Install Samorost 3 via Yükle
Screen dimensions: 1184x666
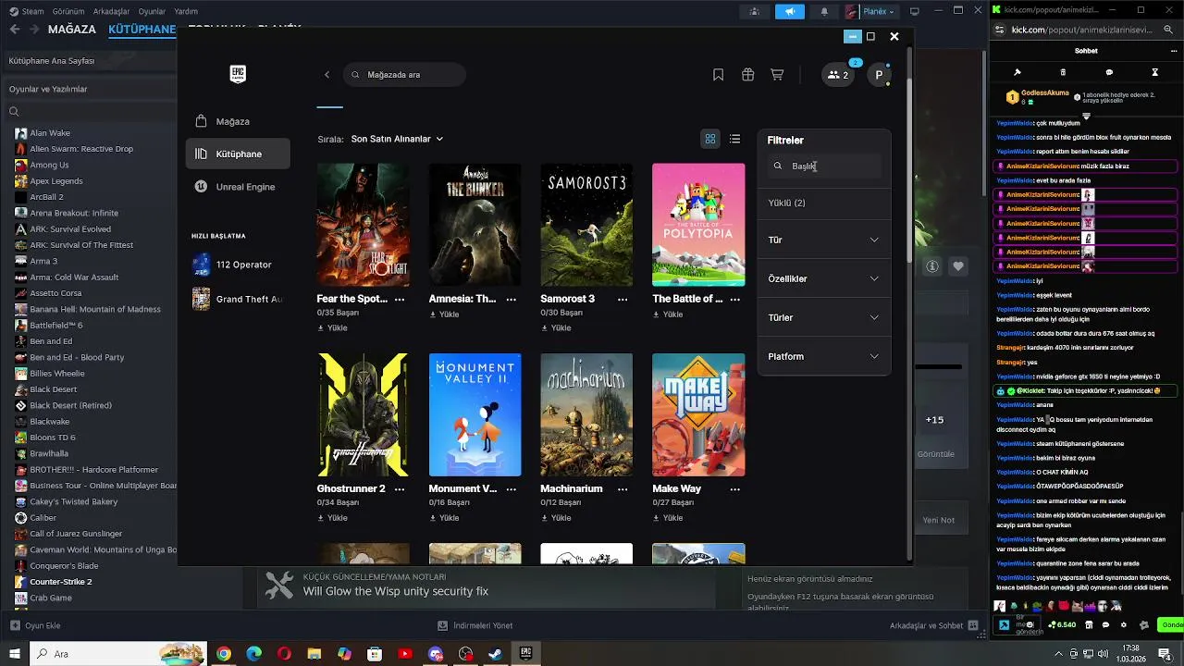tap(556, 327)
